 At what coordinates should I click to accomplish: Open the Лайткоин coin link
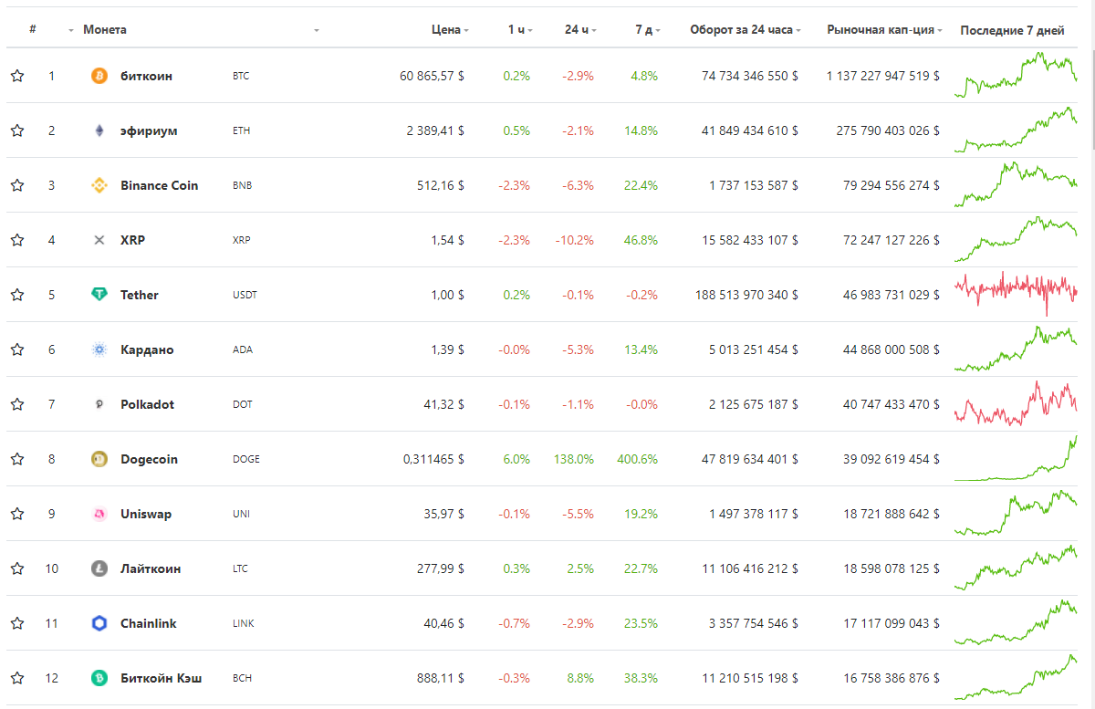point(151,568)
